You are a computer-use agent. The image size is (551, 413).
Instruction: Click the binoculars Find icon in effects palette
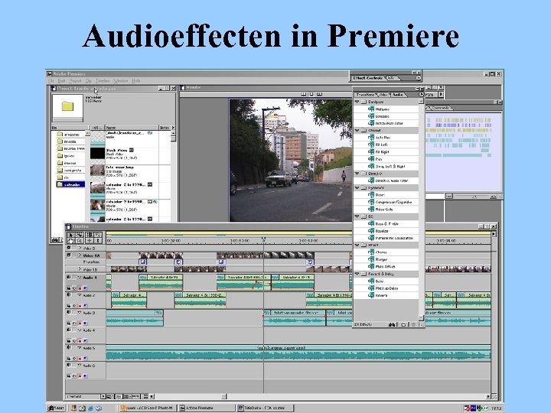[x=392, y=325]
